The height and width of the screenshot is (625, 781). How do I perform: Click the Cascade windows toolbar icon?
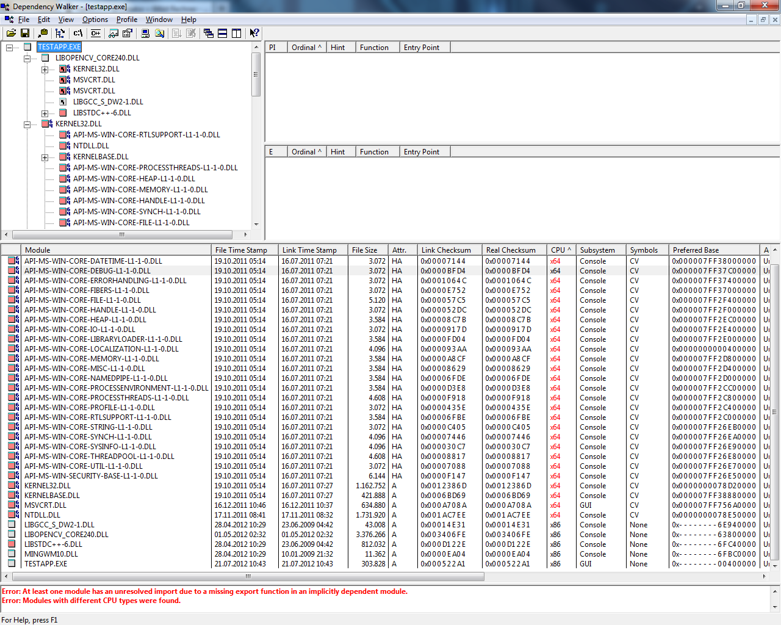[x=209, y=33]
